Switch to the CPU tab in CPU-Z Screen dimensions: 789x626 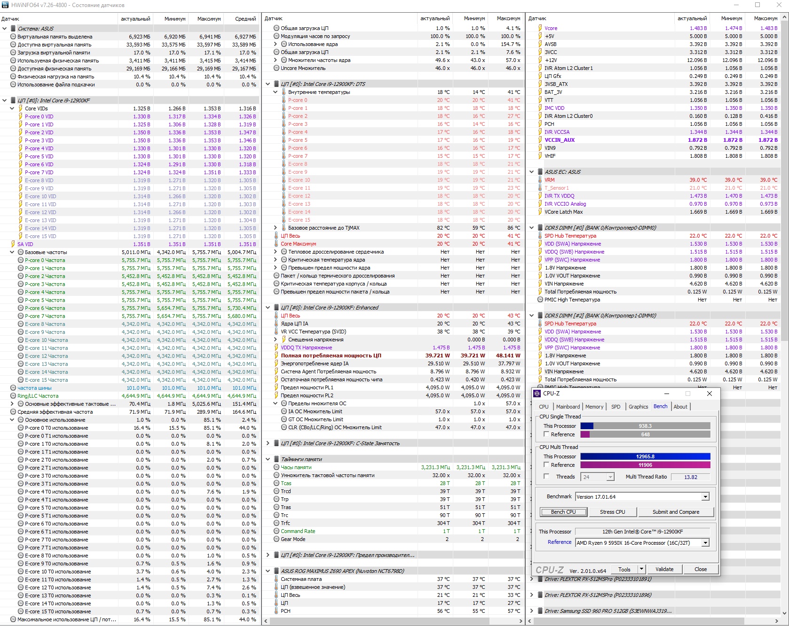[544, 407]
